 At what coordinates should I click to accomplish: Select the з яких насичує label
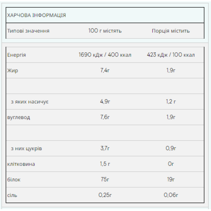[30, 102]
